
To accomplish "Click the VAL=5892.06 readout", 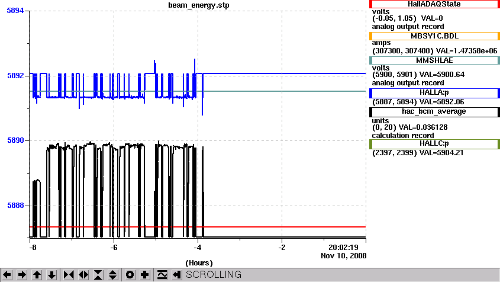I will click(x=441, y=102).
